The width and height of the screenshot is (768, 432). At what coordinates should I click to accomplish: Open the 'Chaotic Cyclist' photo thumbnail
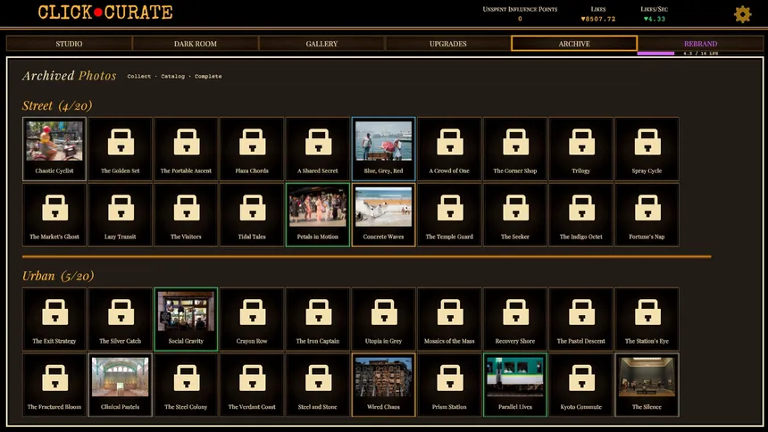(x=54, y=148)
